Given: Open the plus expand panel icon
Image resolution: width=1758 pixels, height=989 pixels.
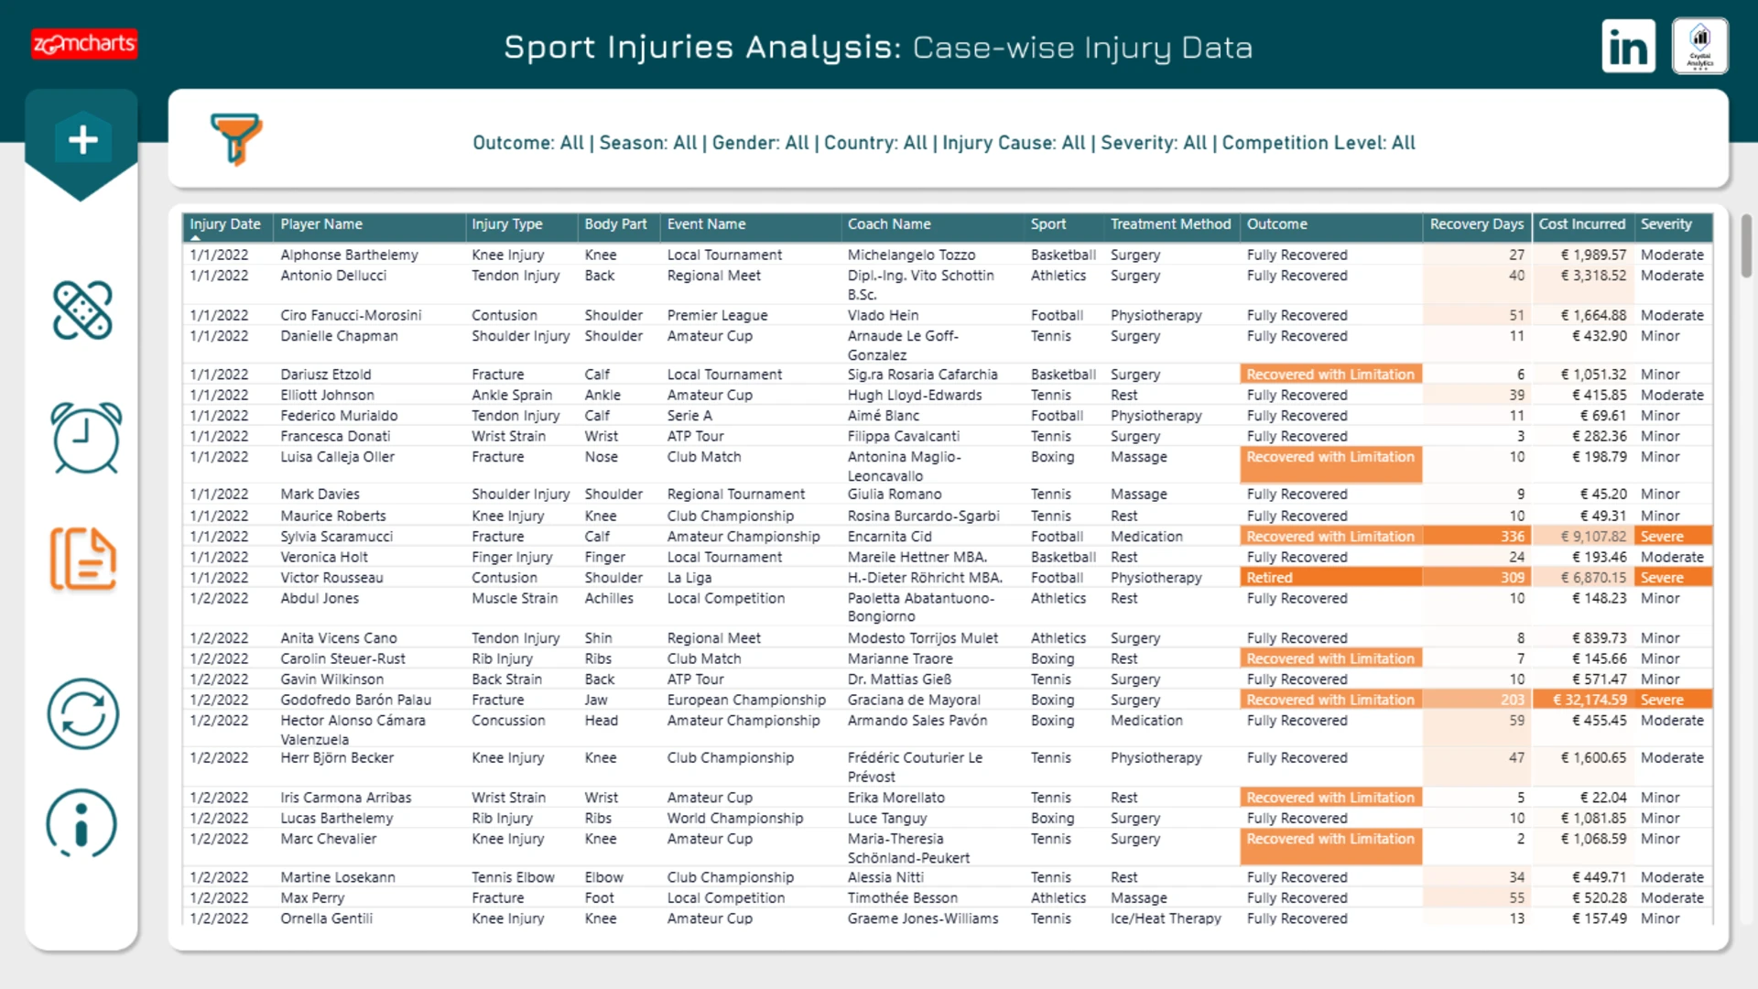Looking at the screenshot, I should tap(82, 139).
